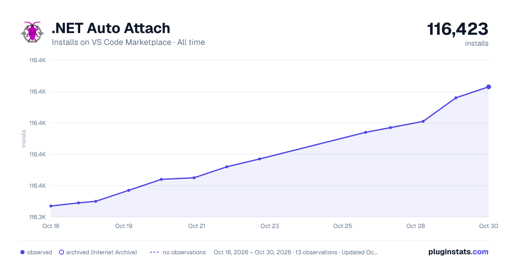Click the "observed" legend label

(39, 252)
